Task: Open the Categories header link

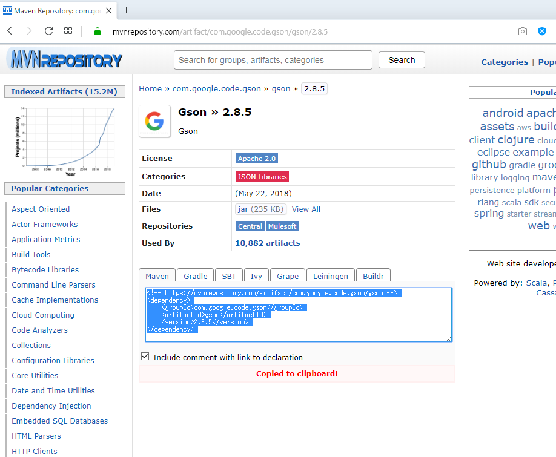Action: click(x=505, y=62)
